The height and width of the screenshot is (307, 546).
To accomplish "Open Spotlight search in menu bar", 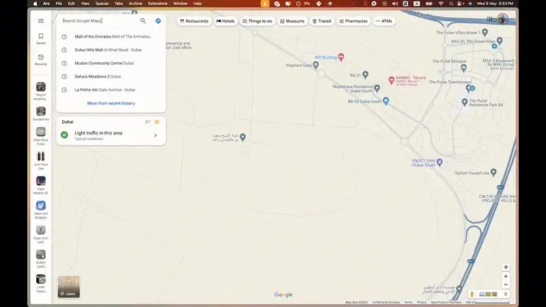I will pos(451,3).
